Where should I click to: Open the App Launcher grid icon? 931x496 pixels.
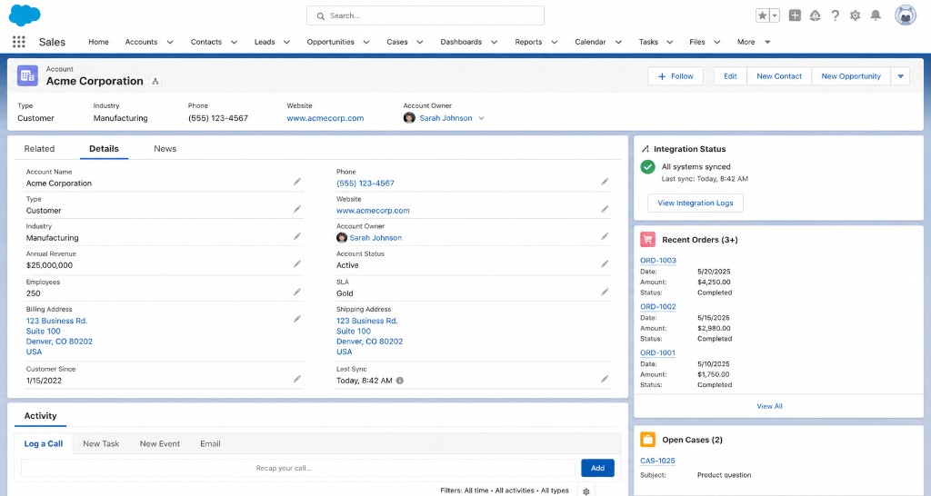tap(19, 42)
